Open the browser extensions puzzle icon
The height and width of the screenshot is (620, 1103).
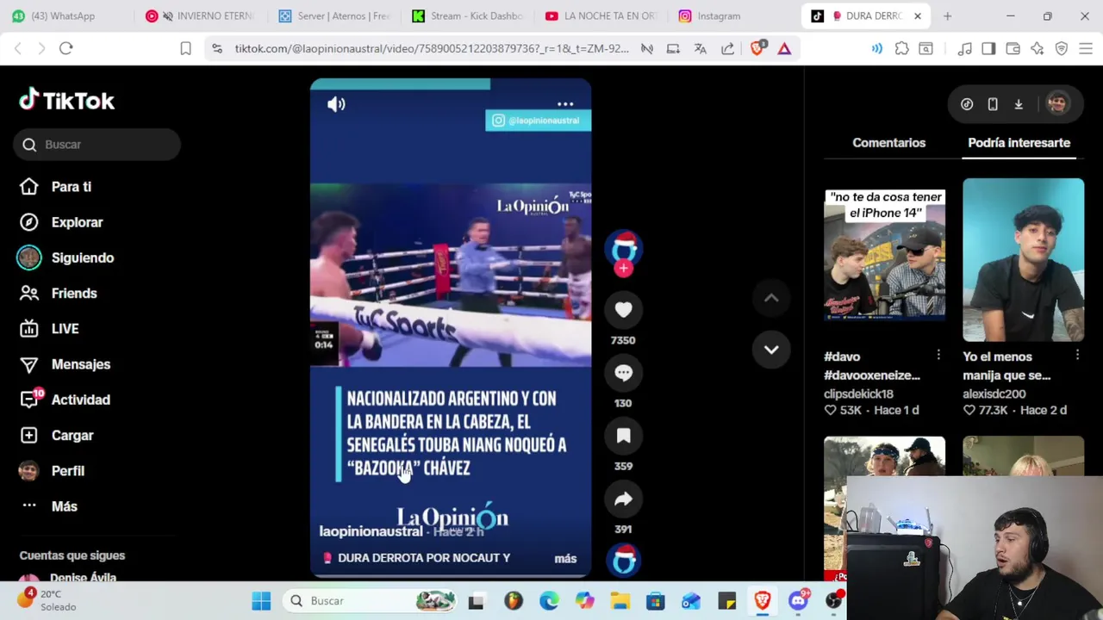tap(901, 49)
